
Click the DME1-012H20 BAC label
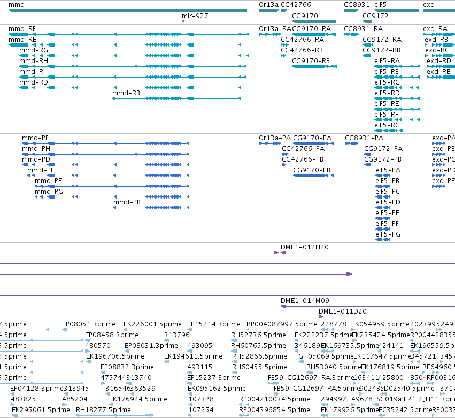pos(305,247)
